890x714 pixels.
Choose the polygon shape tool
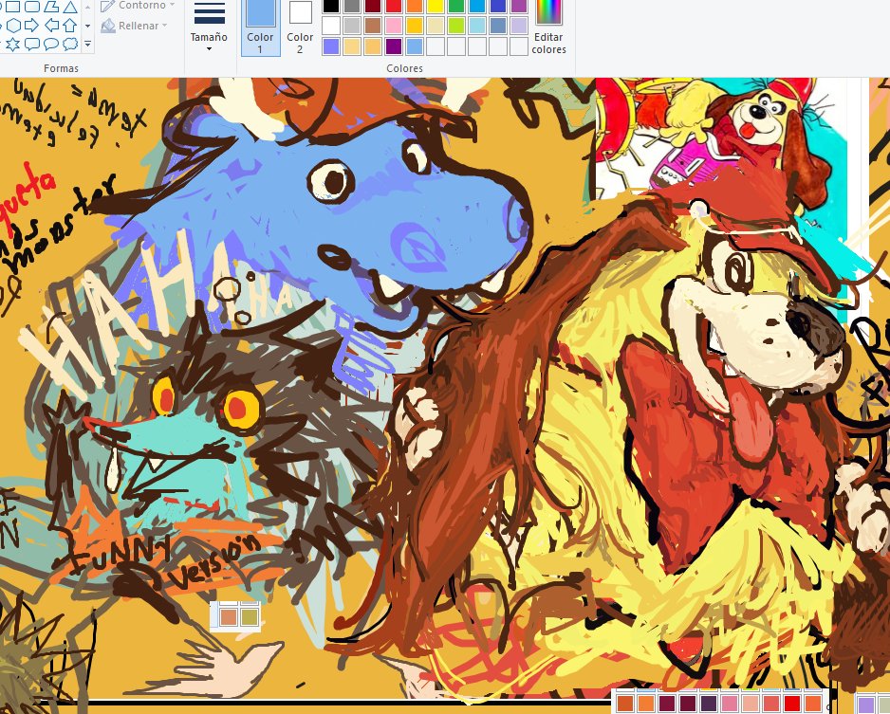51,7
